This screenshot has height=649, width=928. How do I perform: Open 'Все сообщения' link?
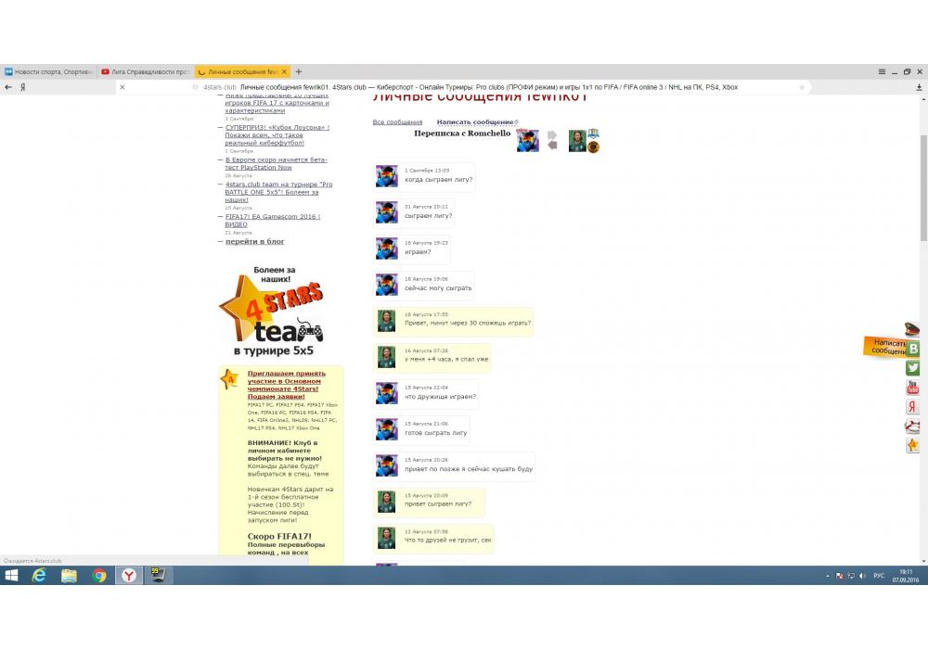(x=397, y=121)
